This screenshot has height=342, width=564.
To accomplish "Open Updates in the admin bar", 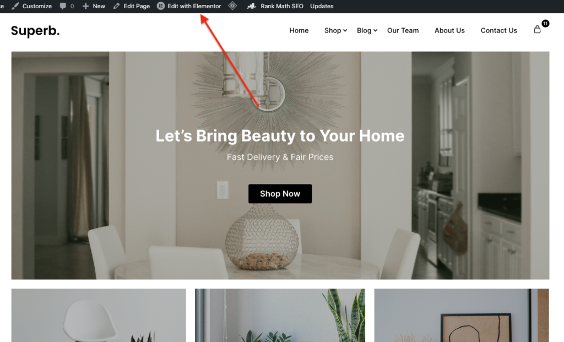I will (322, 6).
